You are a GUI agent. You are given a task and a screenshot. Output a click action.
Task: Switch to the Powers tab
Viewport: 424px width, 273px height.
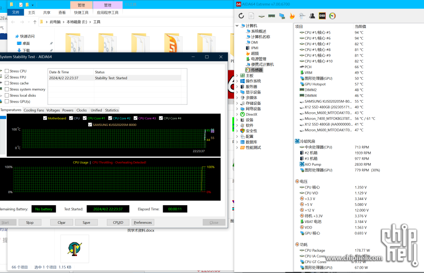68,110
